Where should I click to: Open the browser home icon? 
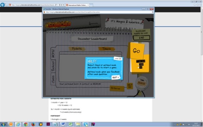click(x=195, y=5)
